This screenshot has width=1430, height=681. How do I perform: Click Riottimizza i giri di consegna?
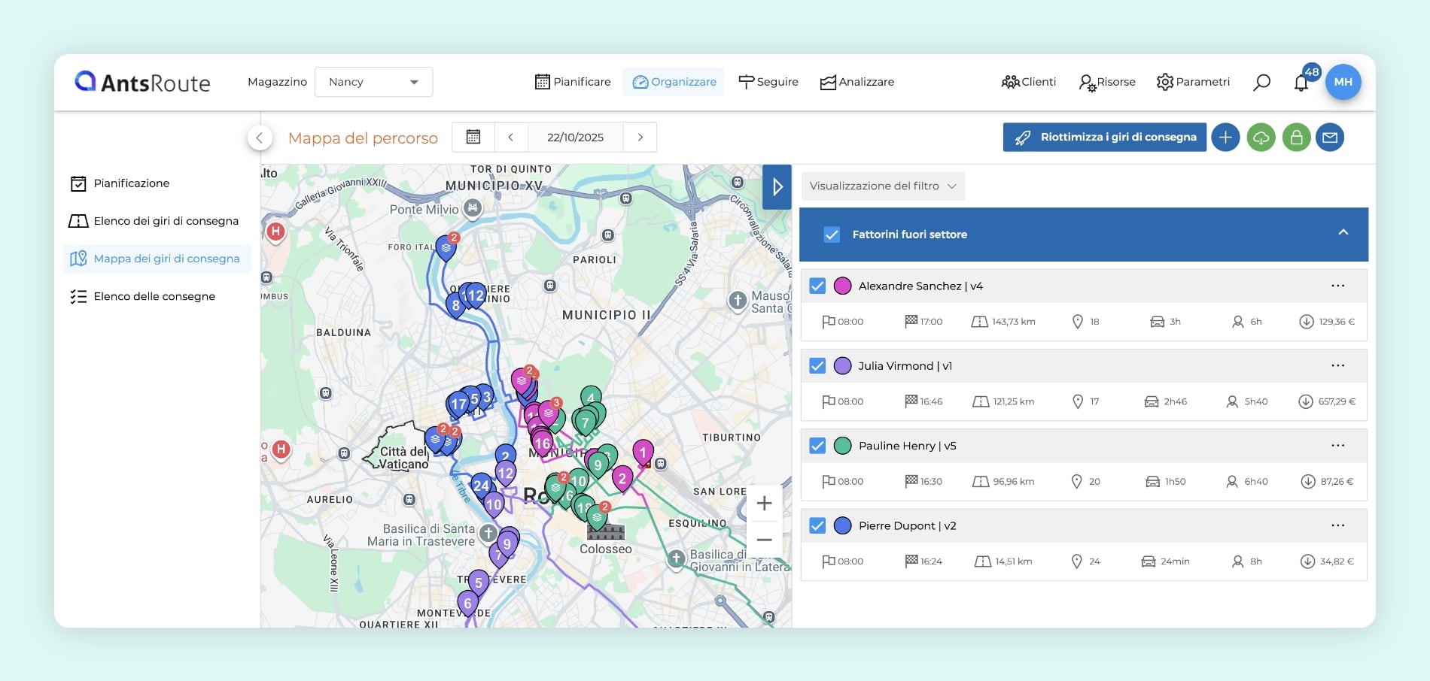click(x=1104, y=137)
